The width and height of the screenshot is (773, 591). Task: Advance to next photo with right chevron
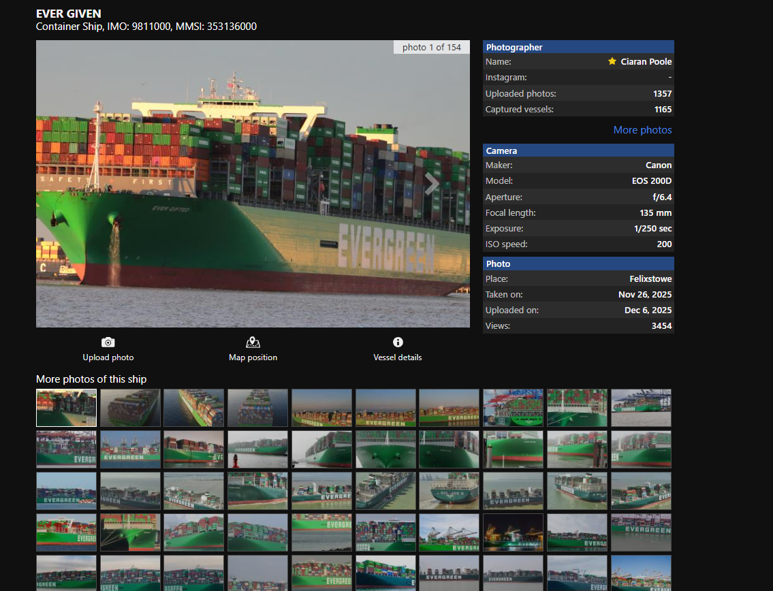432,184
